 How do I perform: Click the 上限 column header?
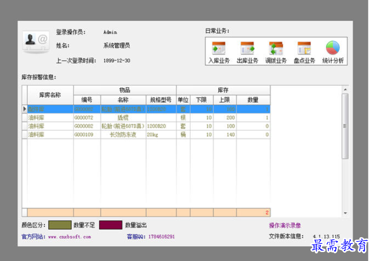tap(225, 100)
